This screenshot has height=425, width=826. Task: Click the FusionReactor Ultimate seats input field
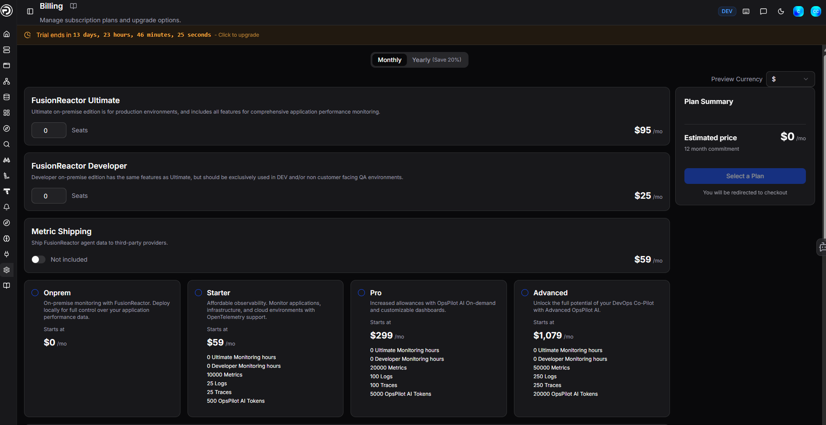click(49, 130)
